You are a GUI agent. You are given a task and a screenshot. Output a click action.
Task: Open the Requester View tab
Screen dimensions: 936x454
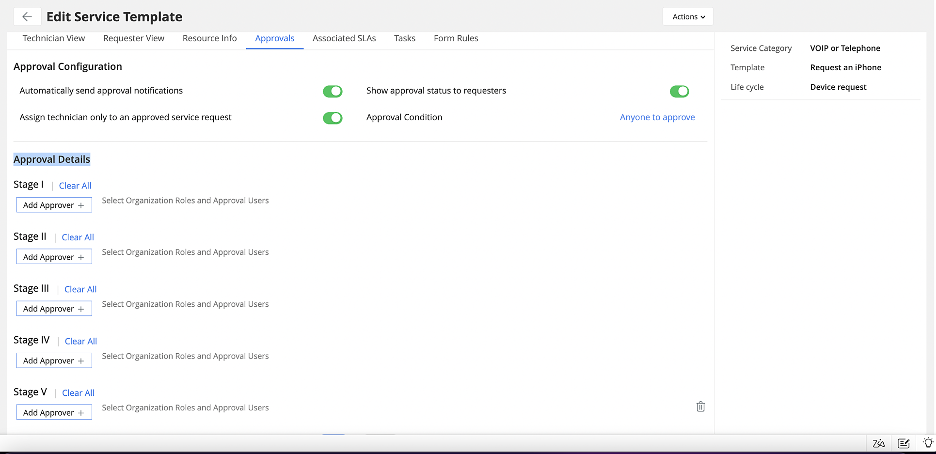coord(133,38)
